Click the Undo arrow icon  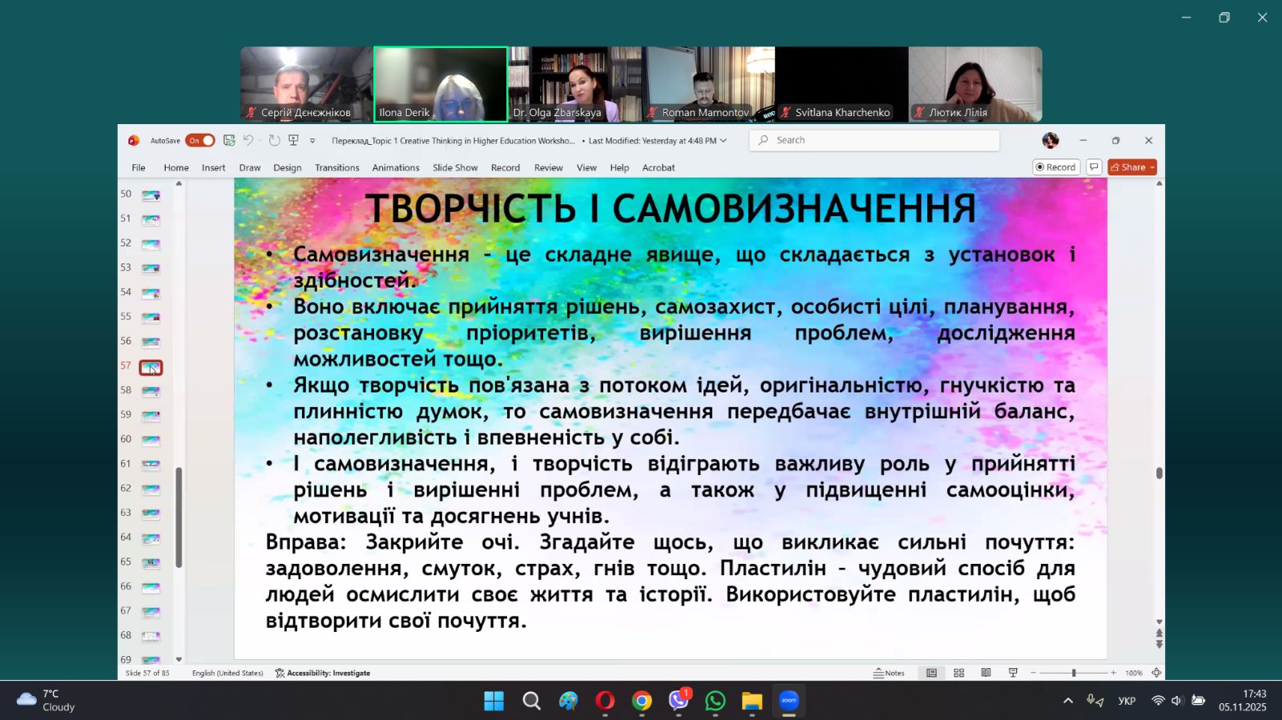(248, 141)
